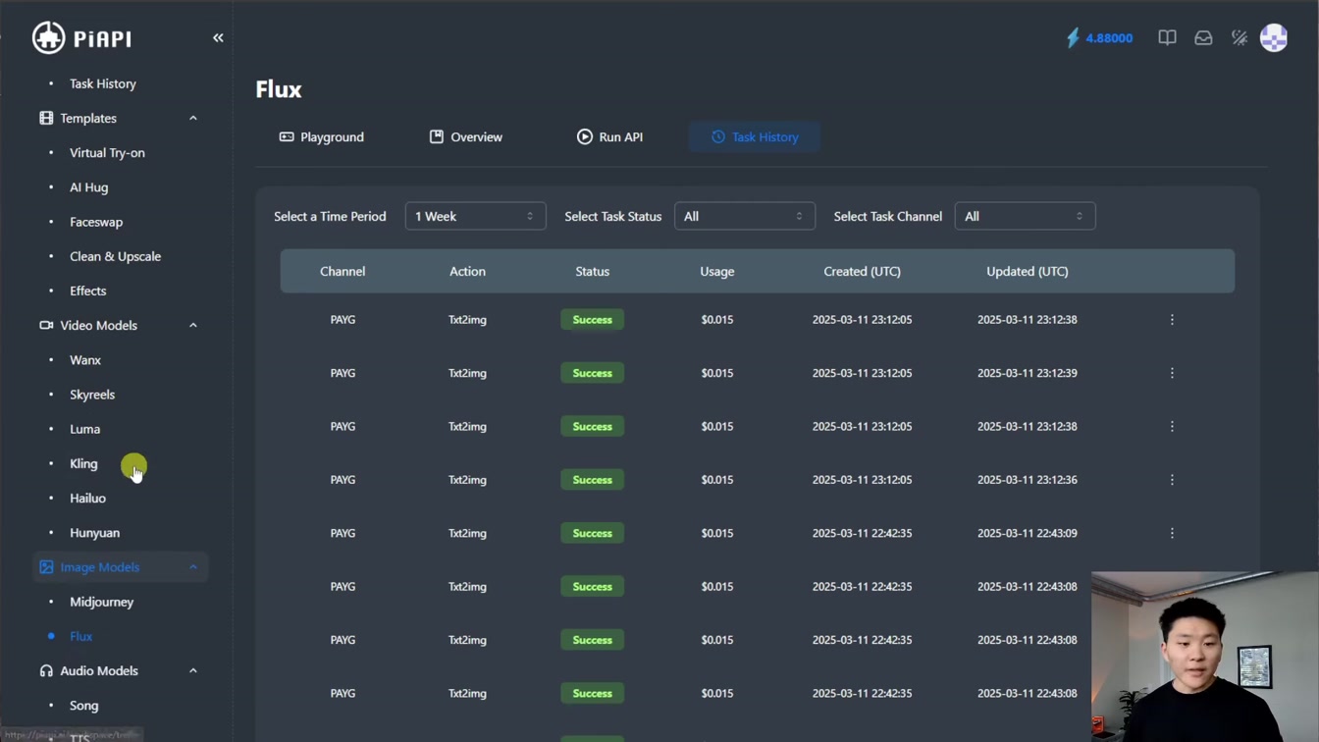Screen dimensions: 1319x742
Task: Open the Faceswap template
Action: click(96, 222)
